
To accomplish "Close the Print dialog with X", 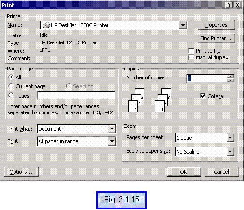I will point(237,5).
